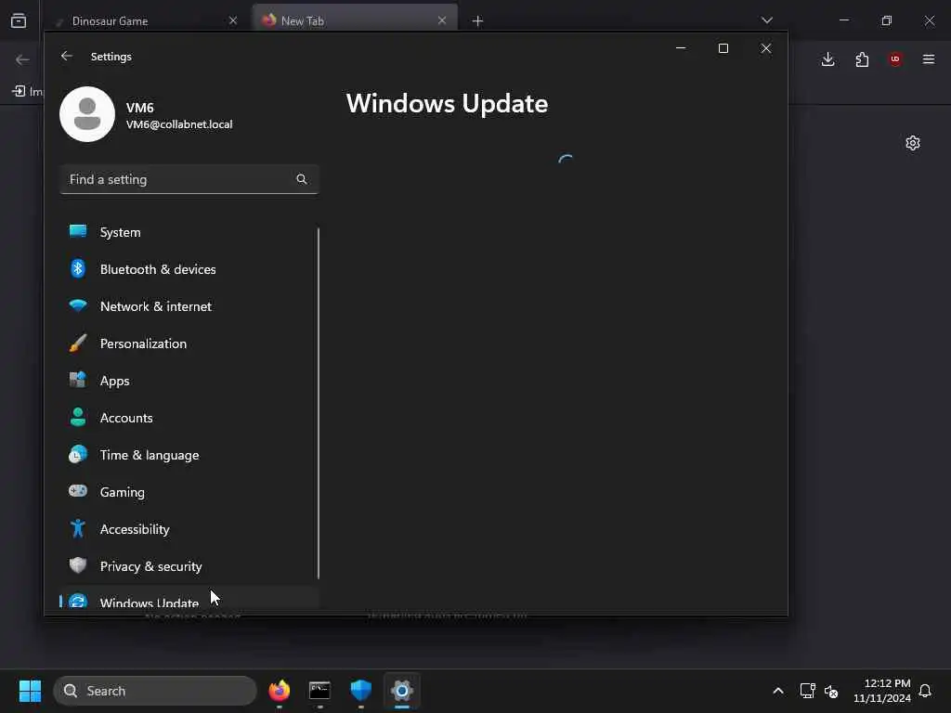Click the Import bookmarks toolbar icon
Screen dimensions: 951x713
point(19,91)
